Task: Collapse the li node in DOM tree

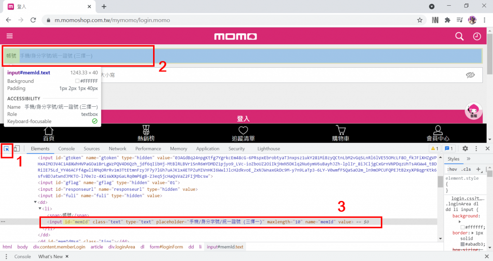Action: (40, 209)
